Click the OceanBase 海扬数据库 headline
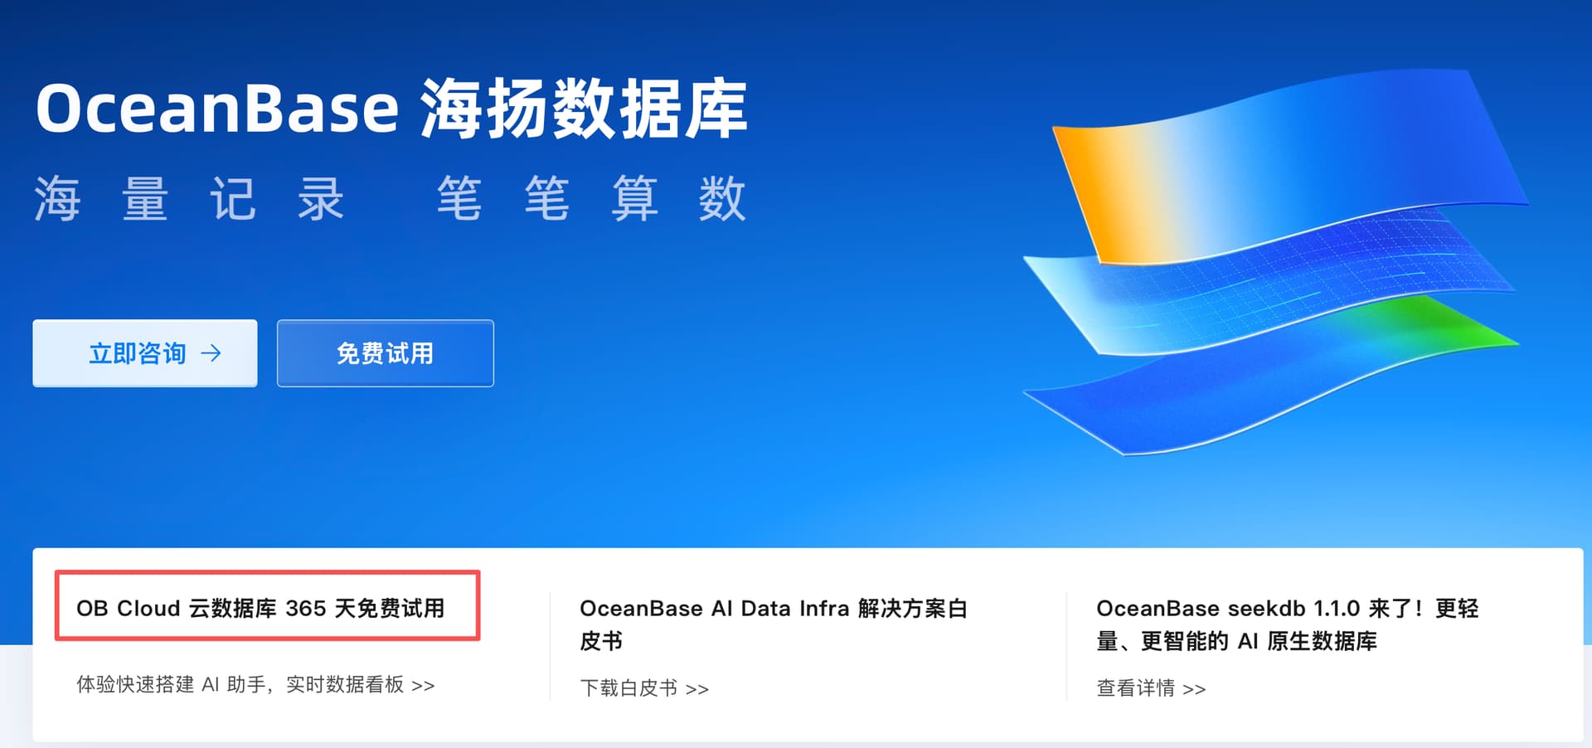Screen dimensions: 1592x748 pyautogui.click(x=391, y=109)
